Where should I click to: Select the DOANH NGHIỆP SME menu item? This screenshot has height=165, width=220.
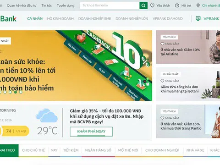pyautogui.click(x=94, y=19)
